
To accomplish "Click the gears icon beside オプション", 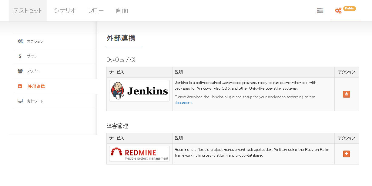I will click(x=20, y=41).
